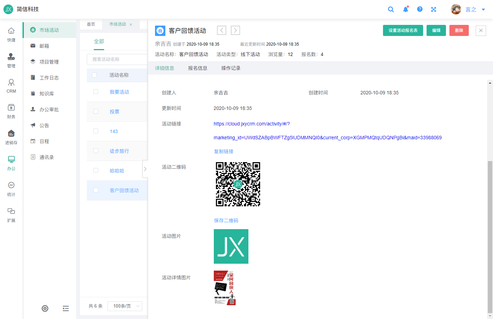Select the 市场活动 sidebar menu entry
The image size is (493, 319).
[49, 30]
